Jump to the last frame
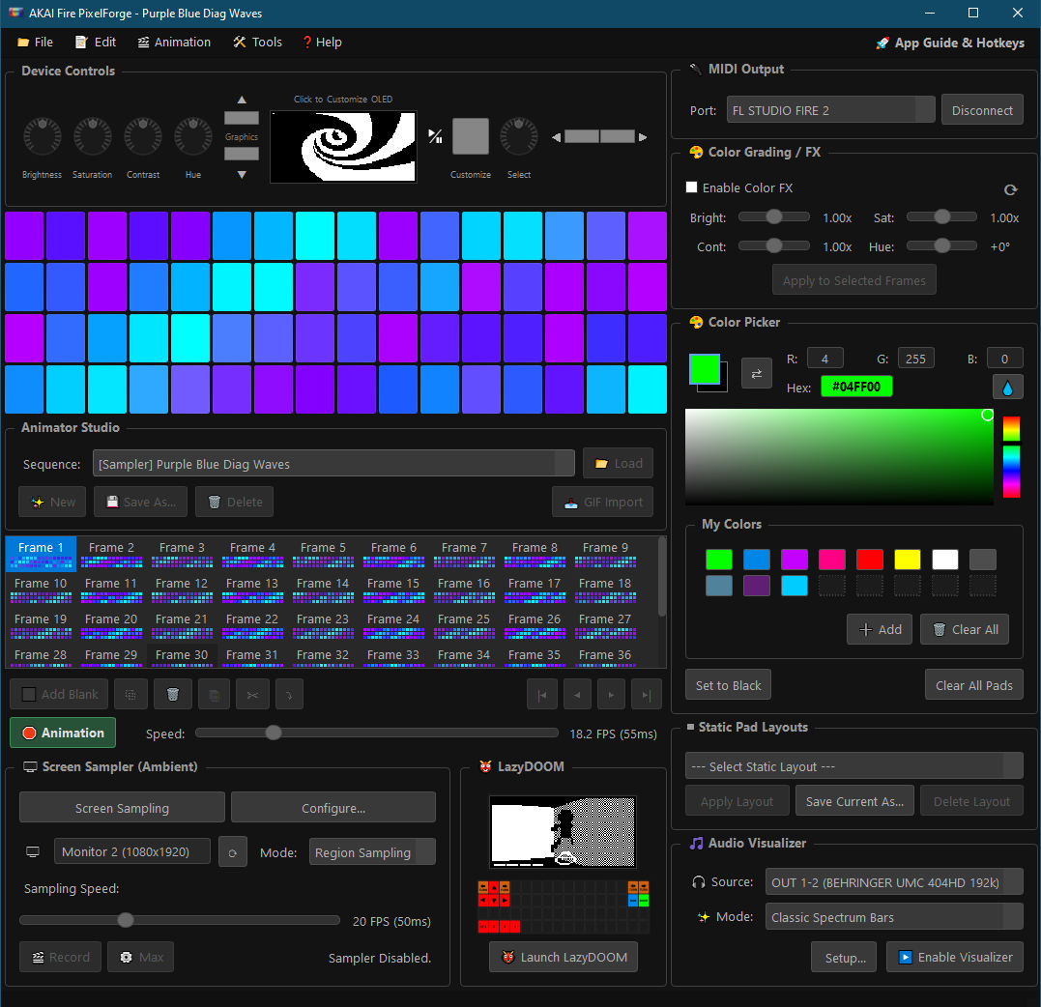Screen dimensions: 1041x1007 (647, 695)
